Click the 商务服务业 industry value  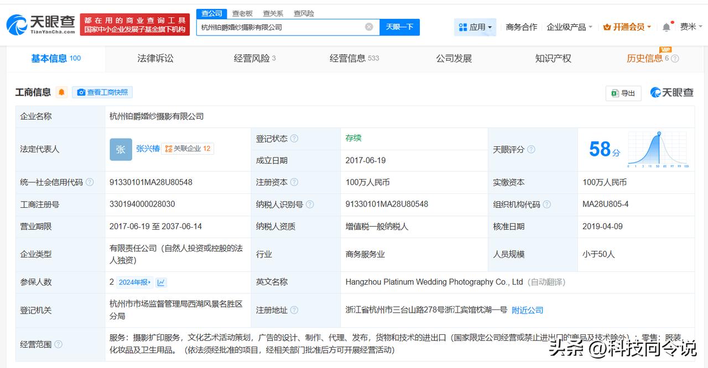coord(365,255)
